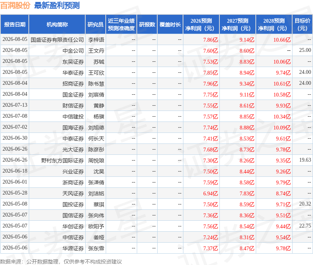Click analyst 刘旭德
Screen dimensions: 313x265
click(96, 128)
